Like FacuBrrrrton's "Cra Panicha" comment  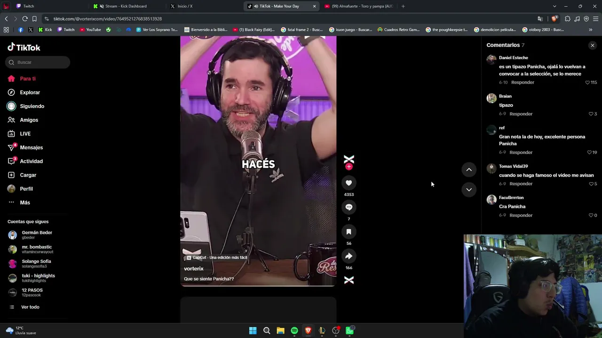[591, 215]
